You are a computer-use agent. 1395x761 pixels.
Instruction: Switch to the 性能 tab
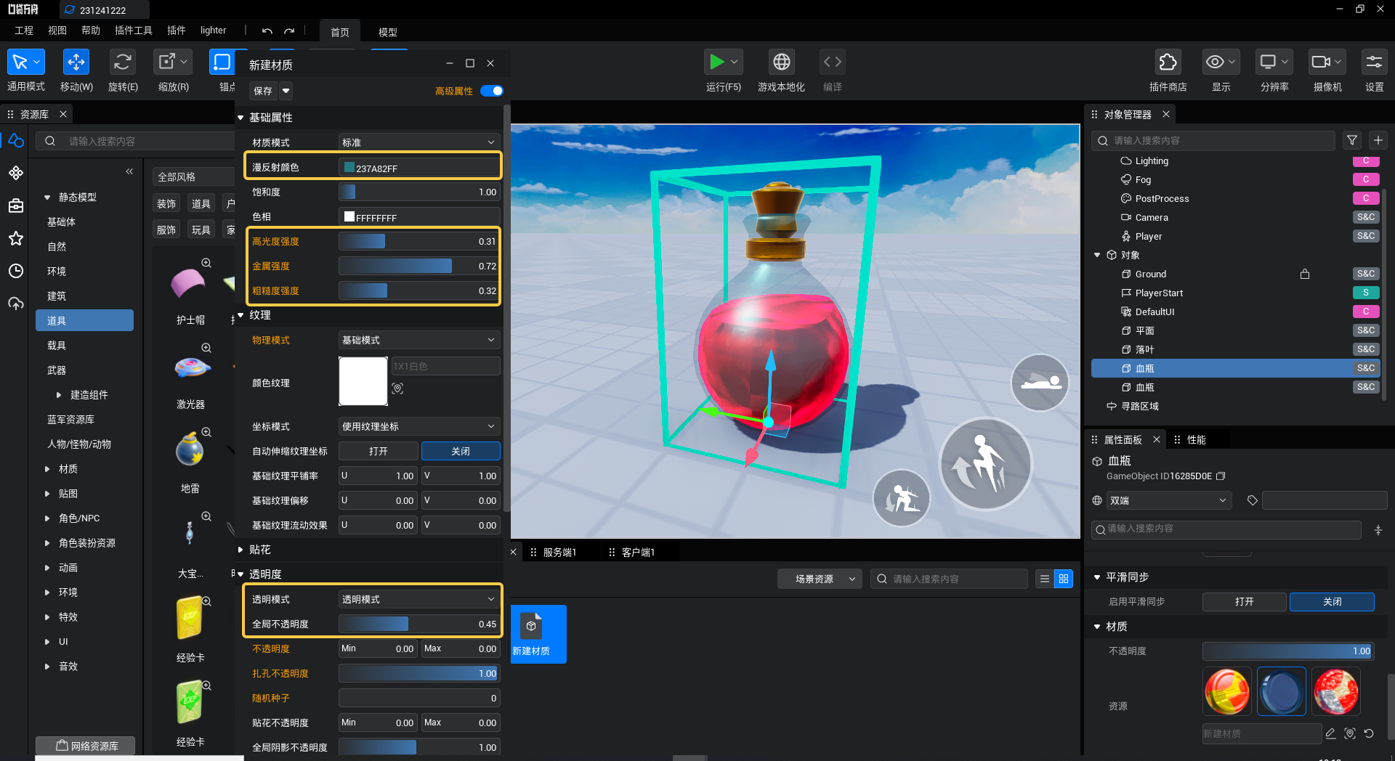tap(1196, 440)
